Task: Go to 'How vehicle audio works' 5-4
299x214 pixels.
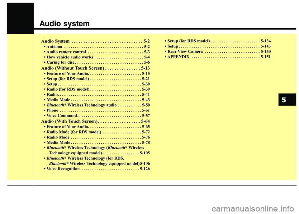Action: click(97, 57)
